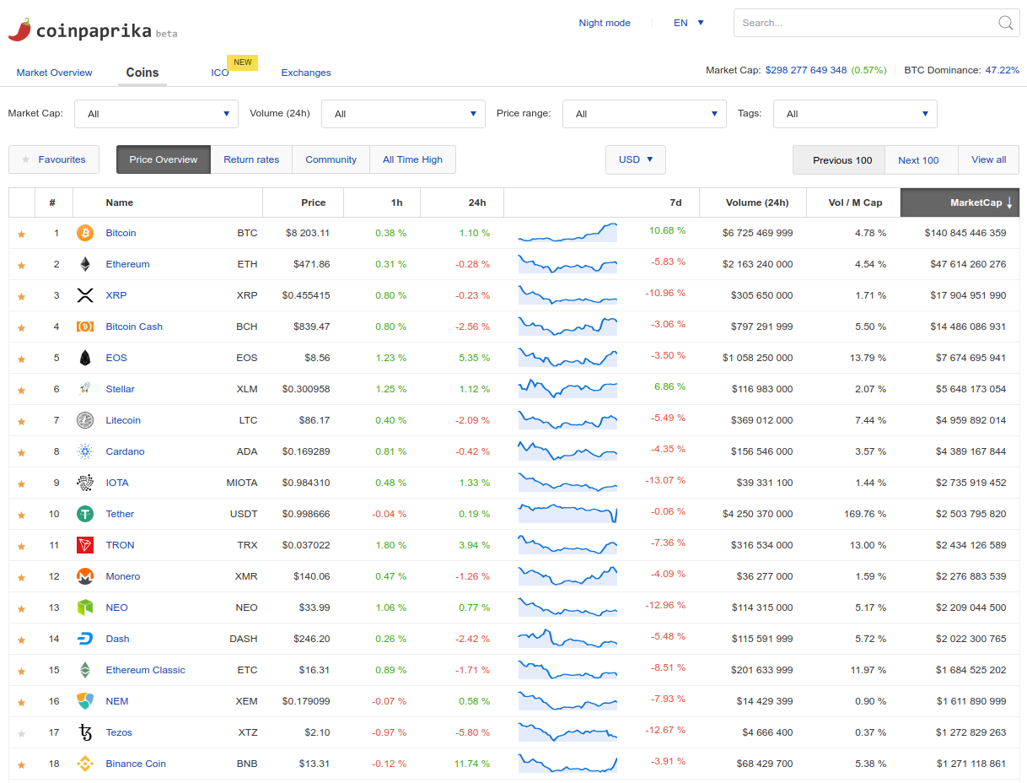Viewport: 1027px width, 783px height.
Task: Click the Next 100 button
Action: click(921, 159)
